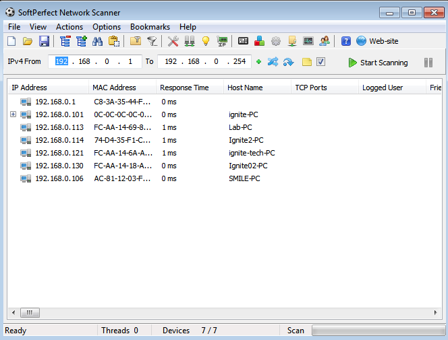Open Find using the binoculars icon
The width and height of the screenshot is (448, 340).
97,41
